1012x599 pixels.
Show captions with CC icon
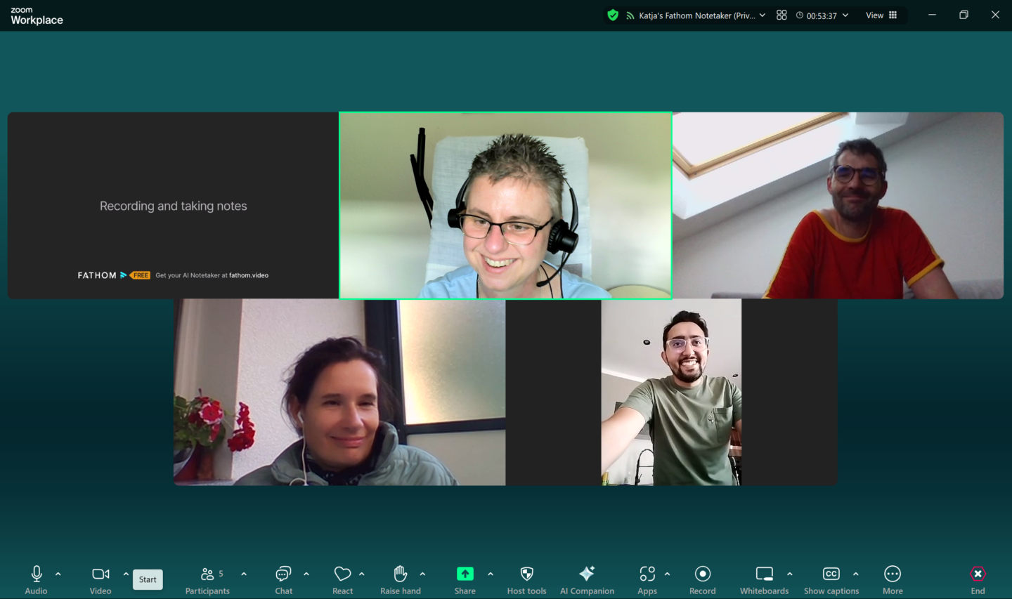(x=831, y=574)
